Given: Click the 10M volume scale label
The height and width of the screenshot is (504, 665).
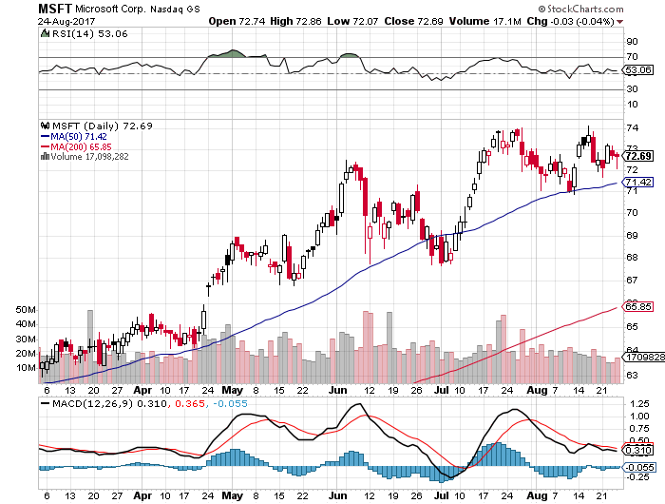Looking at the screenshot, I should click(x=26, y=368).
